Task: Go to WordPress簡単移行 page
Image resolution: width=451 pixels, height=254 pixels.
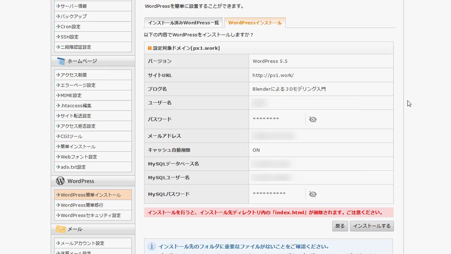Action: [82, 205]
